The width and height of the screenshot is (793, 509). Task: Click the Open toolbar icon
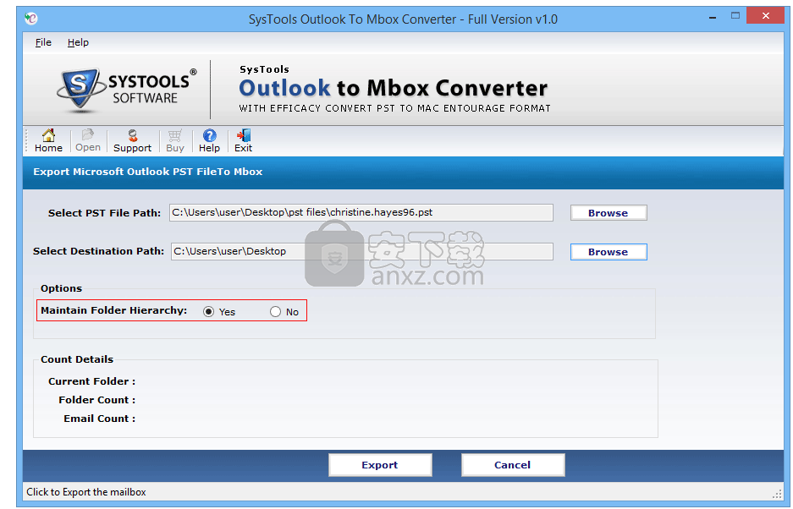pos(88,140)
